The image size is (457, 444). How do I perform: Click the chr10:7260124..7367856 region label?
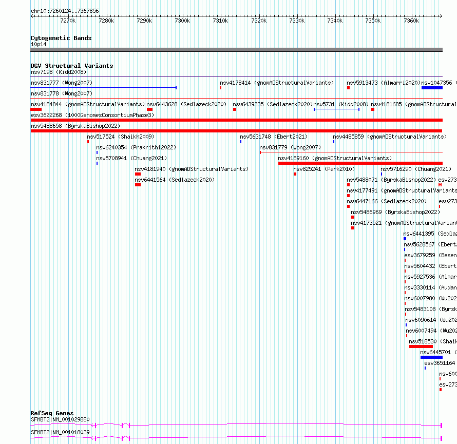[65, 11]
